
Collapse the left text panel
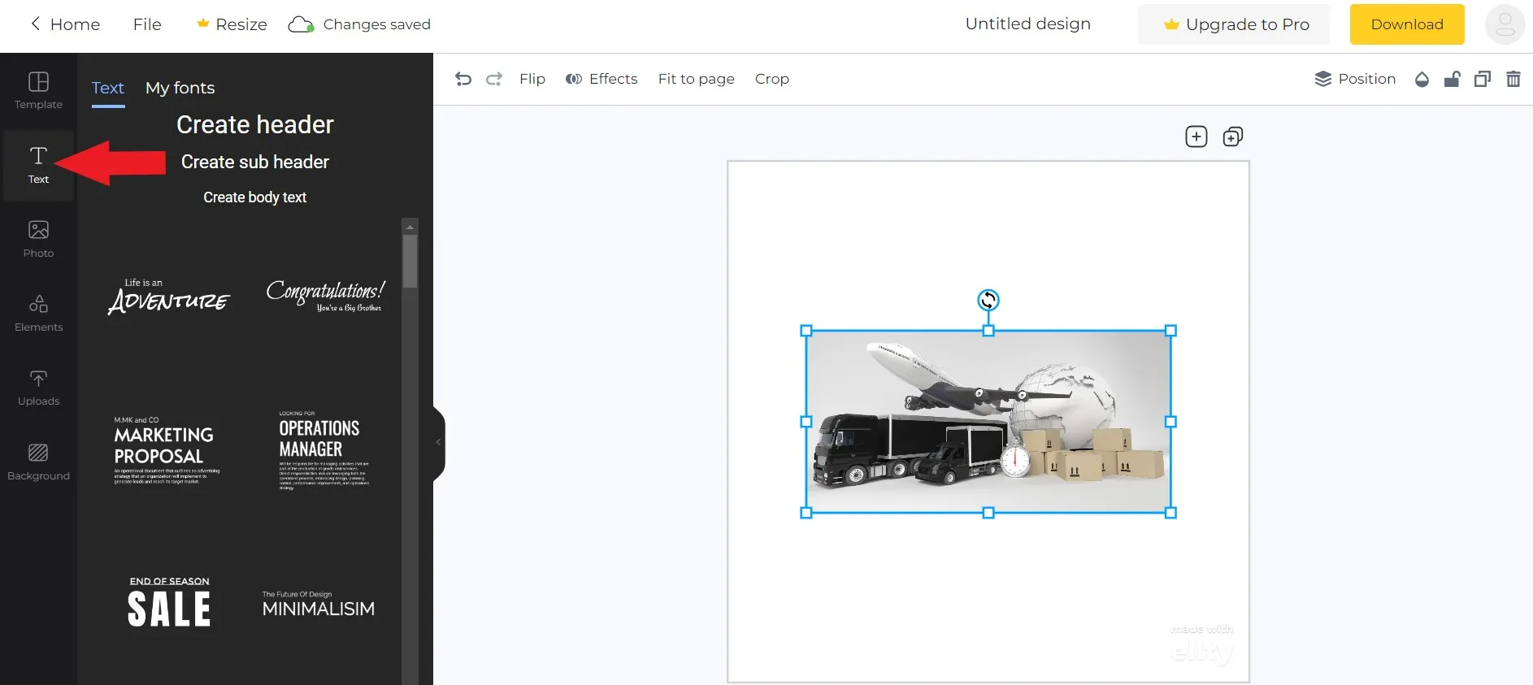click(439, 443)
